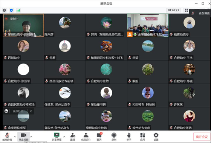Click muted mic icon beside 合肥幼专张茜

click(171, 128)
